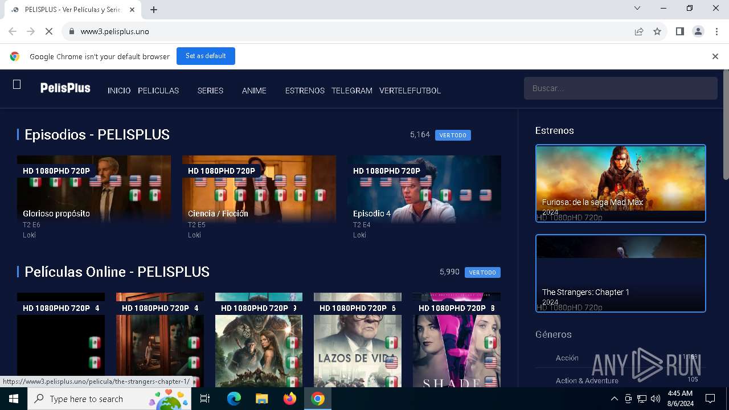Open the Shade movie poster
The height and width of the screenshot is (410, 729).
(457, 340)
